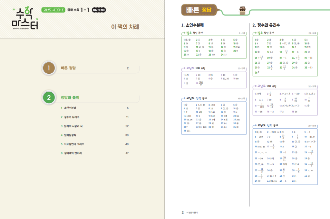This screenshot has width=330, height=219.
Task: Select the brown number 1 circle
Action: [x=49, y=68]
